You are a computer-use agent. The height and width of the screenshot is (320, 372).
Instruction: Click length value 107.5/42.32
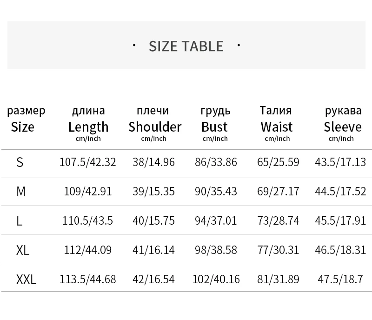coord(87,162)
